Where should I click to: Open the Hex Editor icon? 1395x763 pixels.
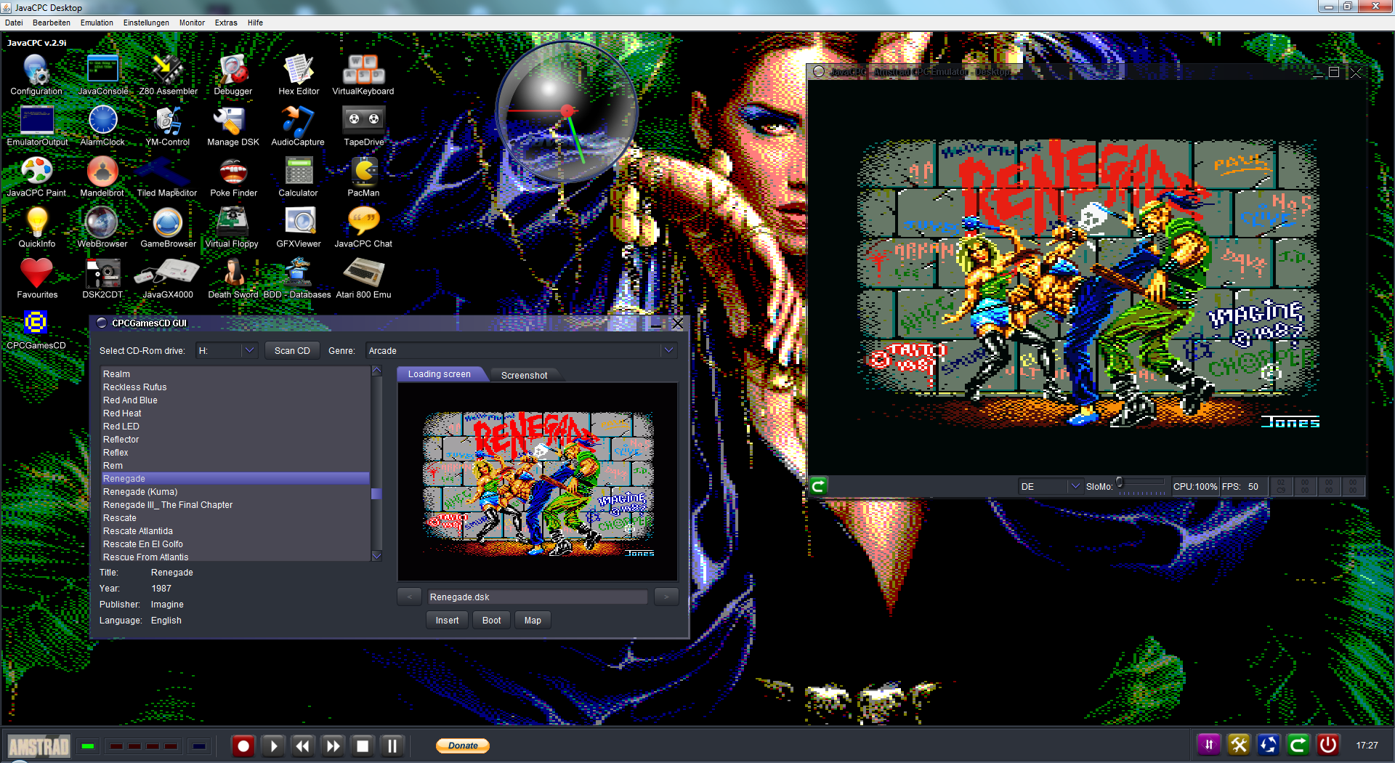(x=299, y=75)
